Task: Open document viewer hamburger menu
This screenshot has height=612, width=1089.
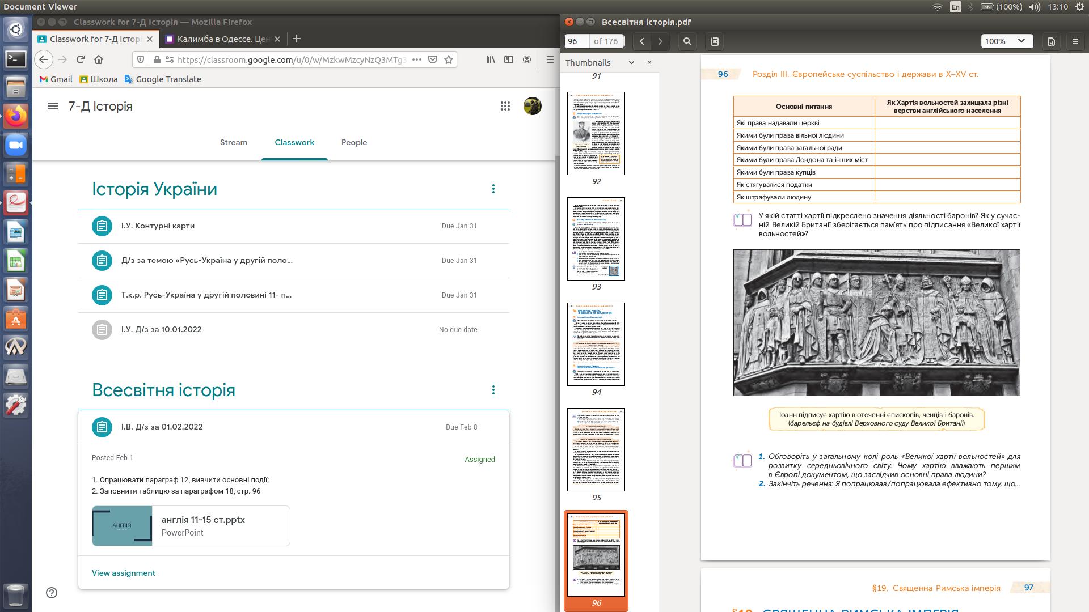Action: 1075,41
